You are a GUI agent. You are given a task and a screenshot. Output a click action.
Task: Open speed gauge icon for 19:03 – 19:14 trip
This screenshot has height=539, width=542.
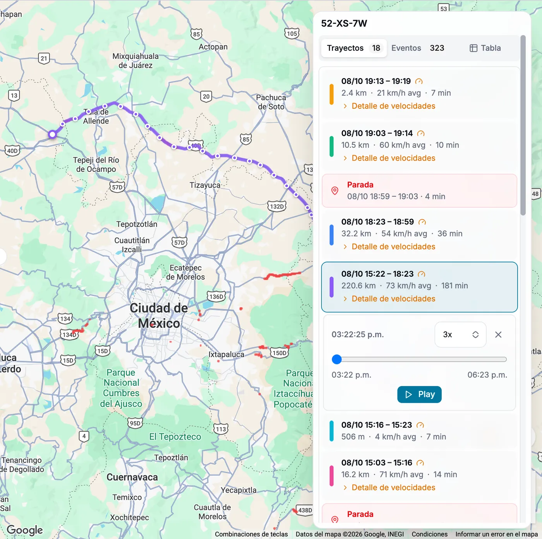click(421, 133)
